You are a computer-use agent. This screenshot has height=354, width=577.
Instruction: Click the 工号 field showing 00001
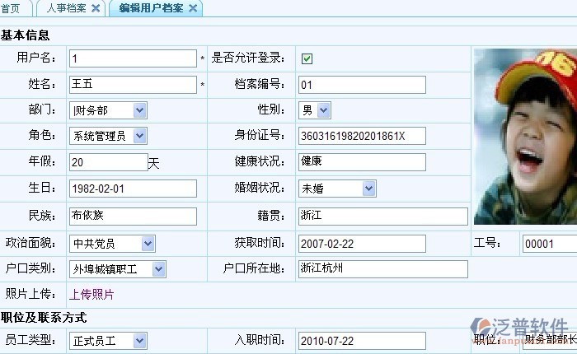(x=548, y=244)
